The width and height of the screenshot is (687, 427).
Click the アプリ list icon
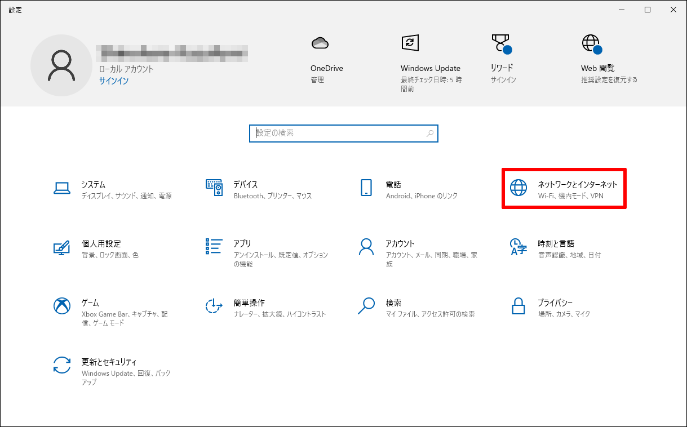coord(214,247)
